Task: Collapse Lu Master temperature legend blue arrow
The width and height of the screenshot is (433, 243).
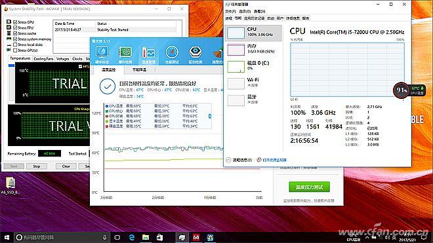Action: point(210,116)
